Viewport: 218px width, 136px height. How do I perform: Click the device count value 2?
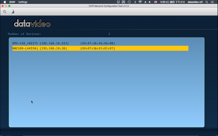pyautogui.click(x=109, y=34)
